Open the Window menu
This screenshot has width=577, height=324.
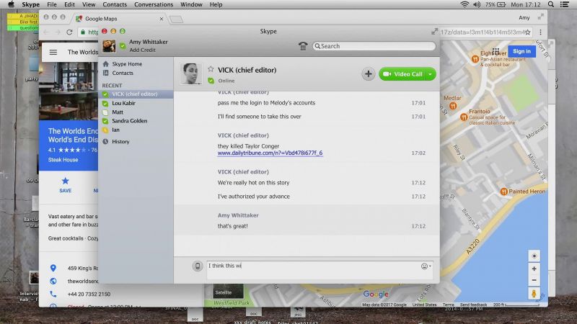191,4
